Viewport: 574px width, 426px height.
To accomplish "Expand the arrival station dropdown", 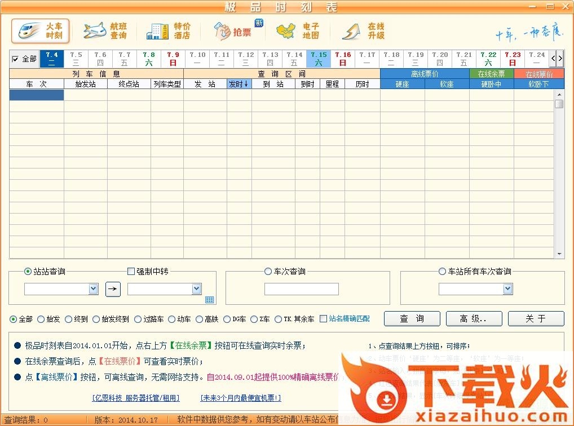I will (197, 289).
